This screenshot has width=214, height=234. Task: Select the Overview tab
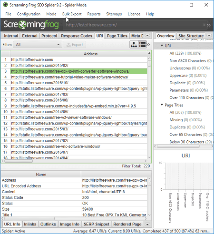165,36
